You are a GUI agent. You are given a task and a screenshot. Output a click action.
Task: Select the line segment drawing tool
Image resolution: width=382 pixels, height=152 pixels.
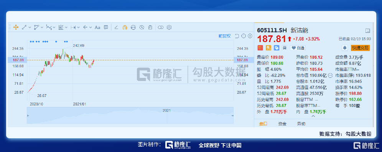point(25,27)
